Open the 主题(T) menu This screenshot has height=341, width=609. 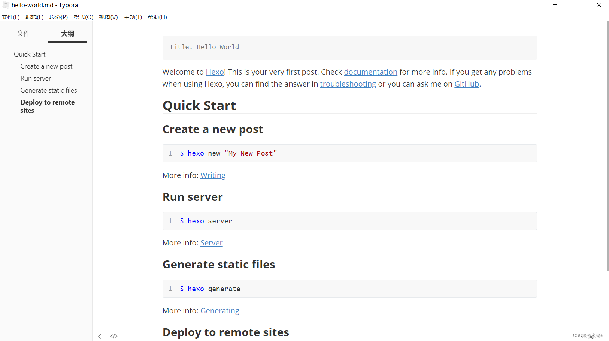133,17
